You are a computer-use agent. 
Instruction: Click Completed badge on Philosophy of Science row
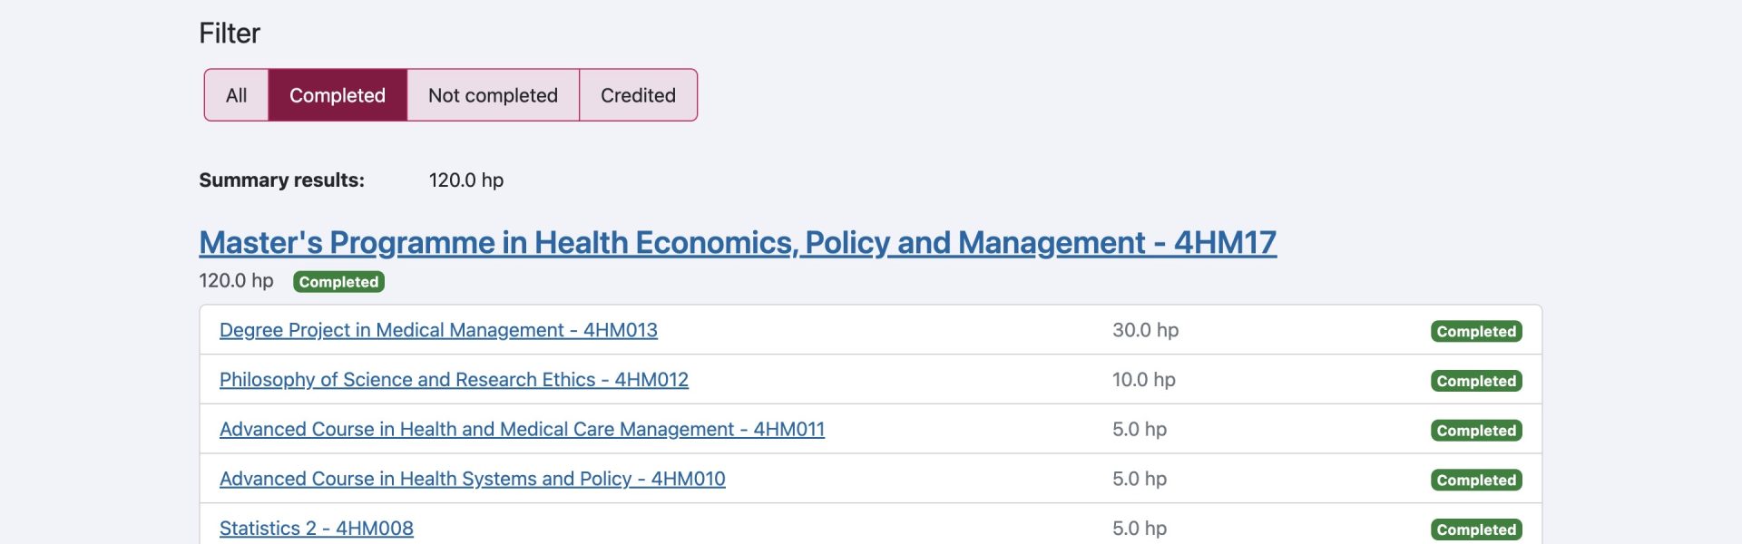click(x=1476, y=381)
